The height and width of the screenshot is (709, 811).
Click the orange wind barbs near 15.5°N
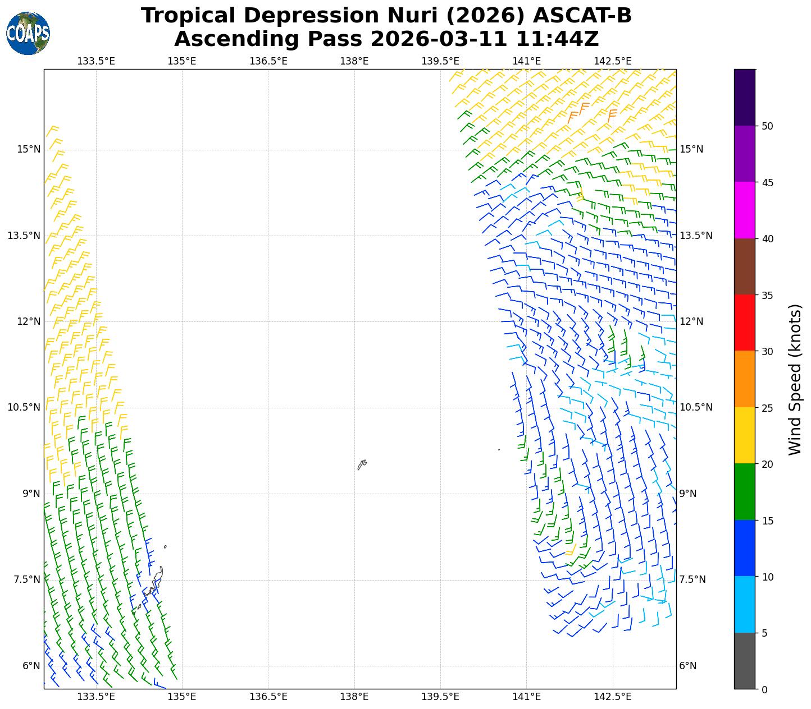pos(580,112)
